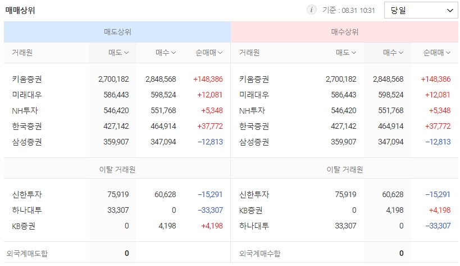Image resolution: width=460 pixels, height=266 pixels.
Task: Select 미래대우 row in 매수상위 table
Action: coord(344,95)
